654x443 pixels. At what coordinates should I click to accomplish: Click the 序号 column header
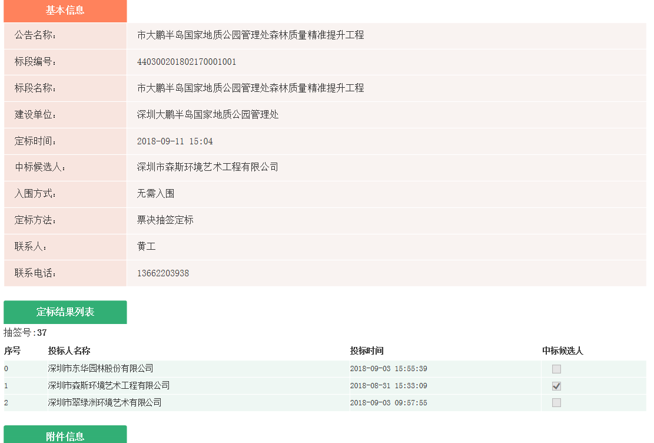pyautogui.click(x=12, y=351)
